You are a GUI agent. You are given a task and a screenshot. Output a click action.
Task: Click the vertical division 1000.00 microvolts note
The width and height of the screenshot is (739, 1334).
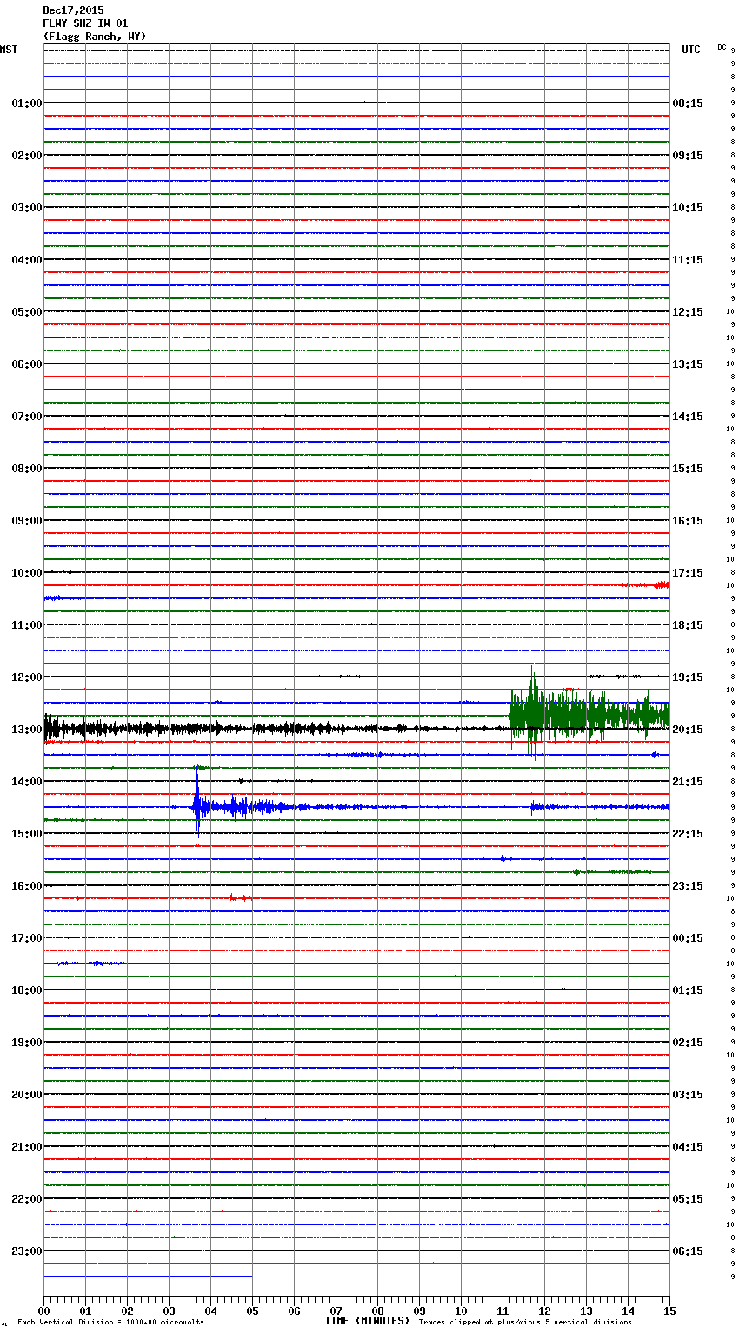(x=110, y=1323)
